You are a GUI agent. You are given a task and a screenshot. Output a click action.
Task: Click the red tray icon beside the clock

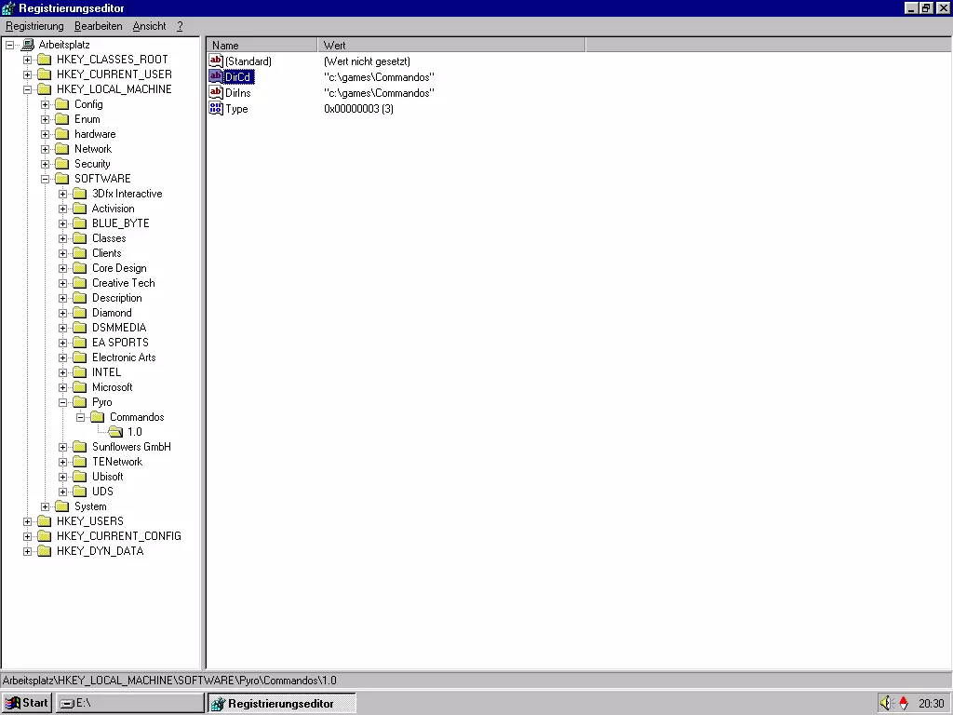tap(904, 703)
